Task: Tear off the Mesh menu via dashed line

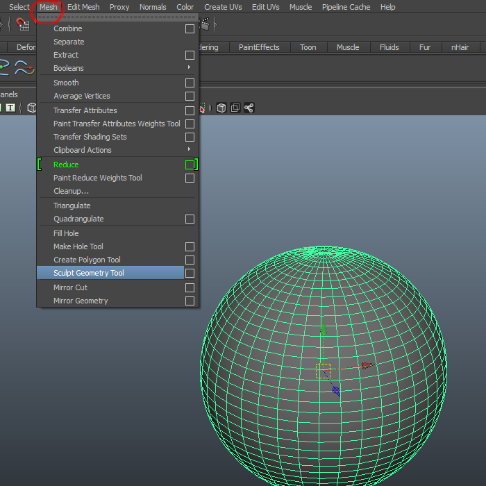Action: pyautogui.click(x=118, y=18)
